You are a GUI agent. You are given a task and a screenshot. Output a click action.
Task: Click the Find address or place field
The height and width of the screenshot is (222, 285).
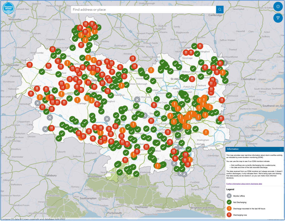coord(143,9)
